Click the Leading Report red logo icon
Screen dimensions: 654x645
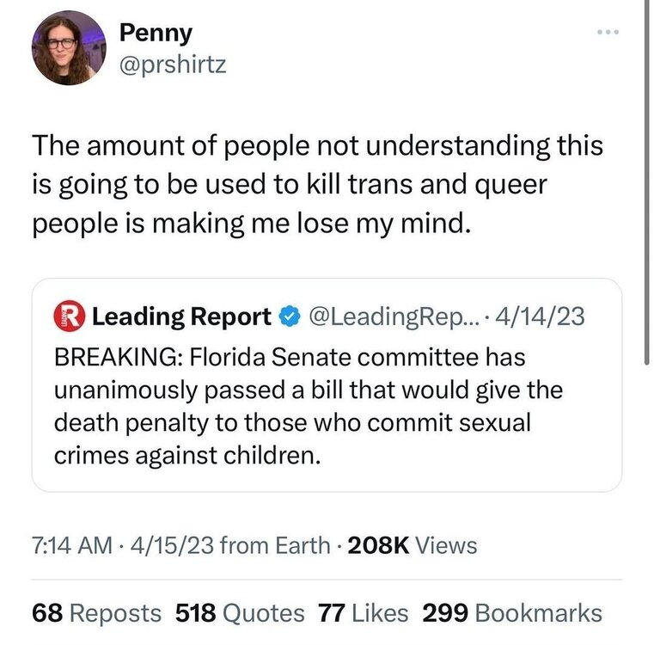[69, 317]
